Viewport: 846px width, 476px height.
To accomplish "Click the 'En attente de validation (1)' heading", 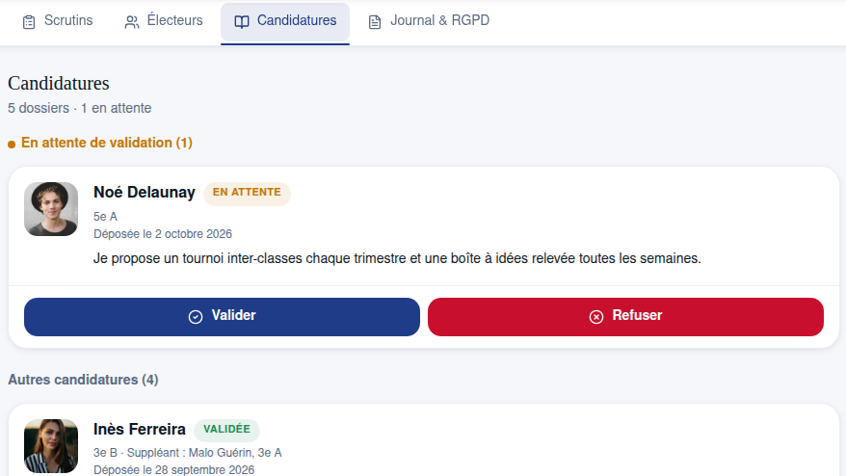I will click(107, 143).
